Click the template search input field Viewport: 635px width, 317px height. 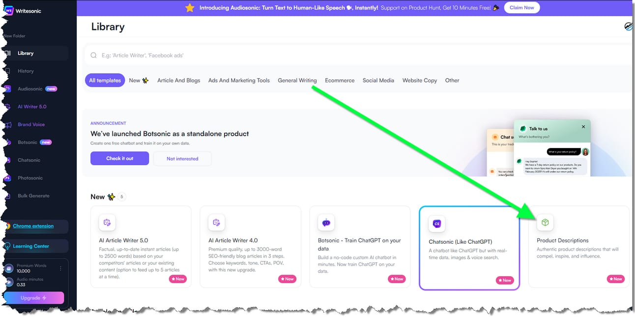359,56
